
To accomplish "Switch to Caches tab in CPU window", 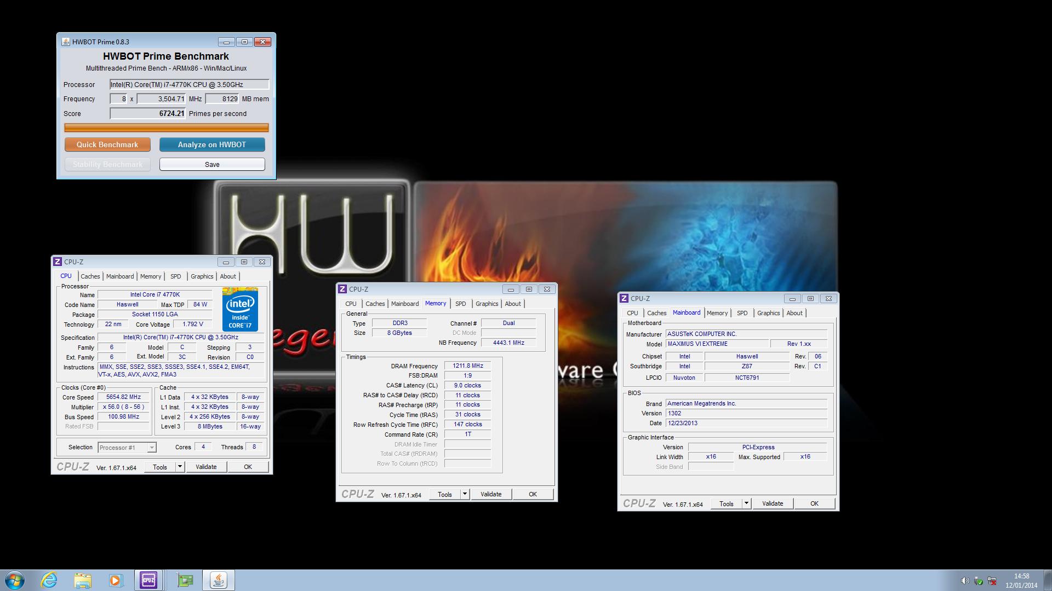I will (90, 276).
